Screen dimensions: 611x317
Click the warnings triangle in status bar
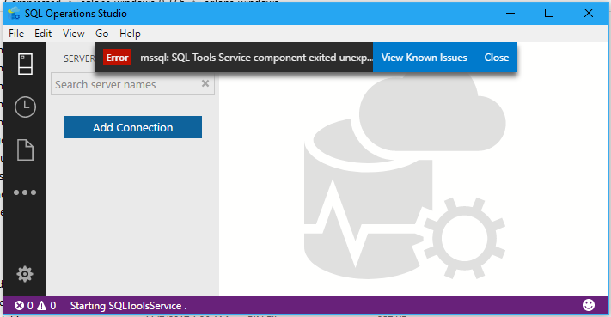42,306
